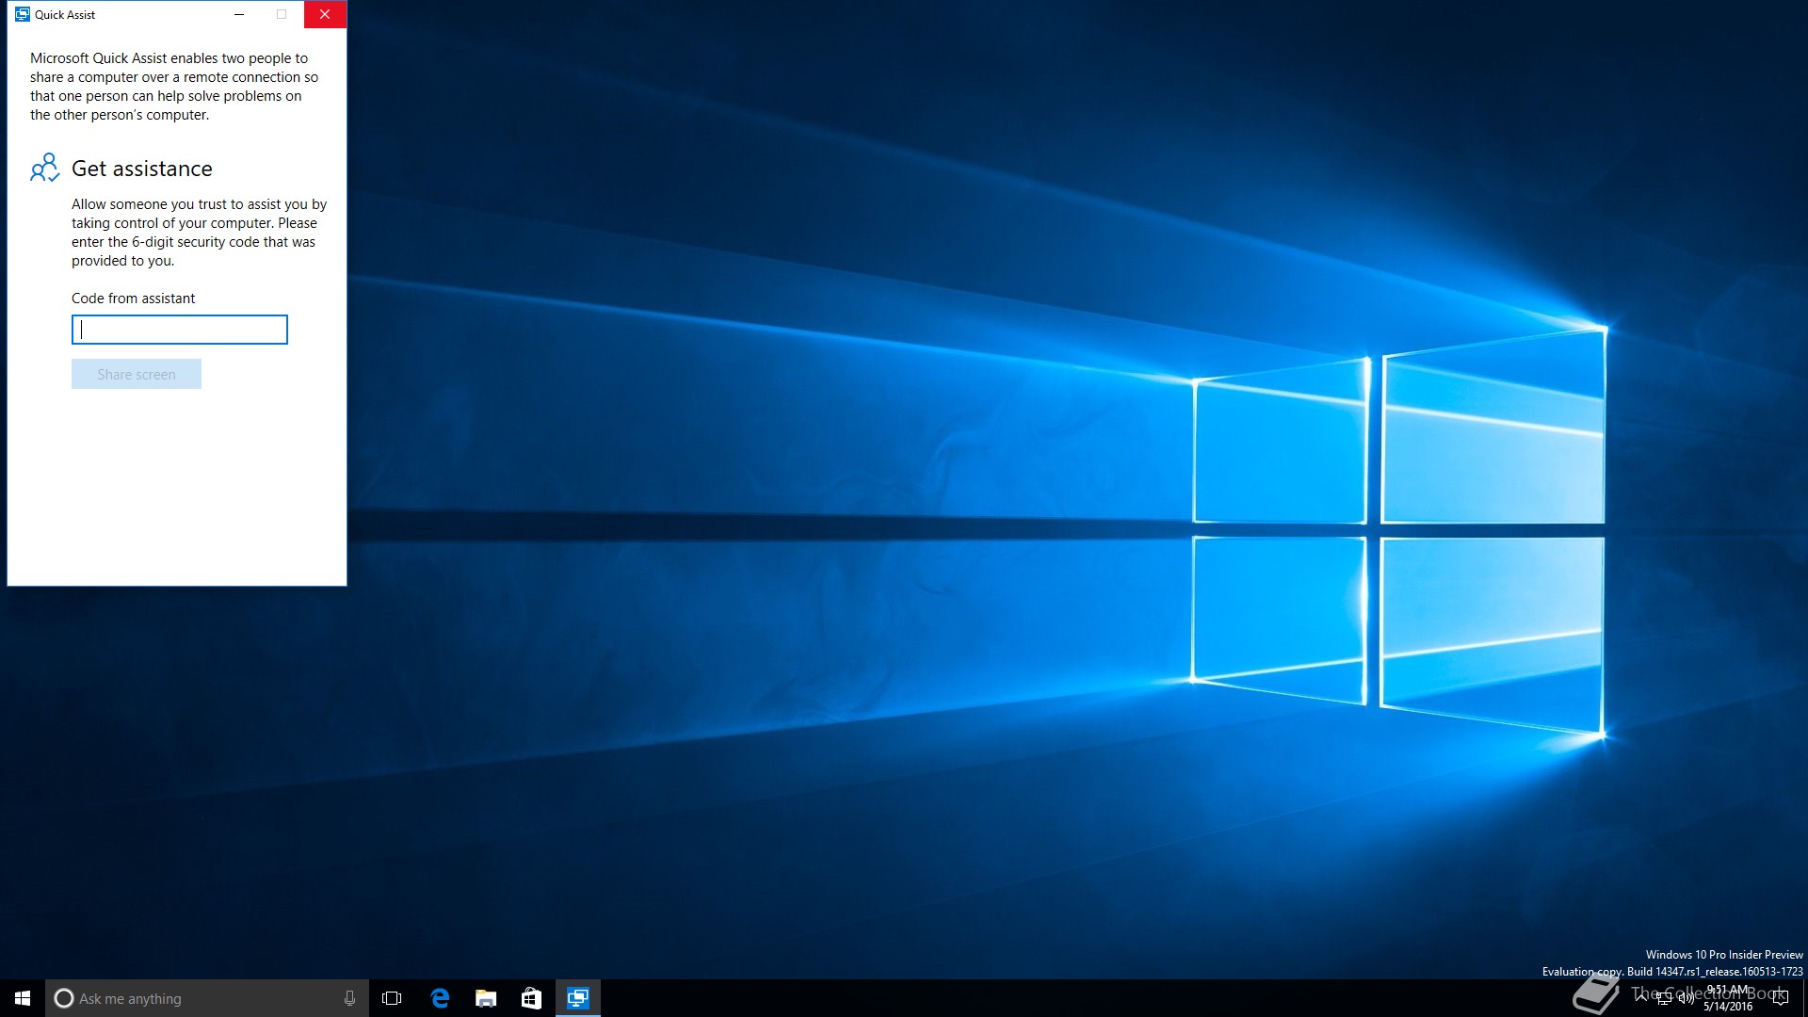Click the Cortana microphone icon

pos(349,998)
